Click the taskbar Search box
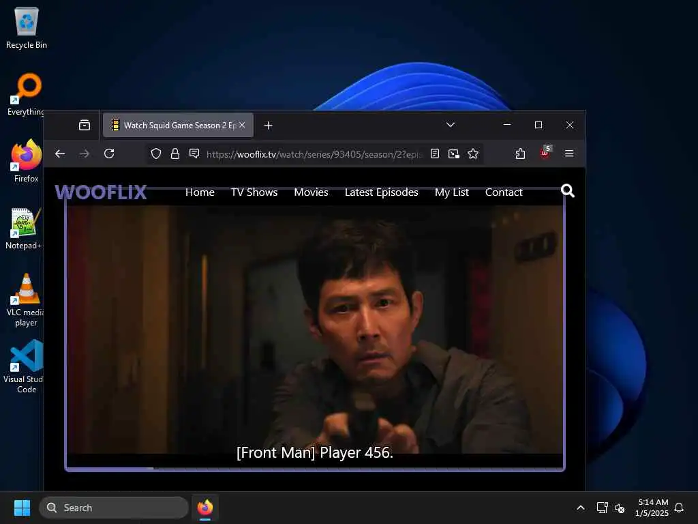 point(114,508)
